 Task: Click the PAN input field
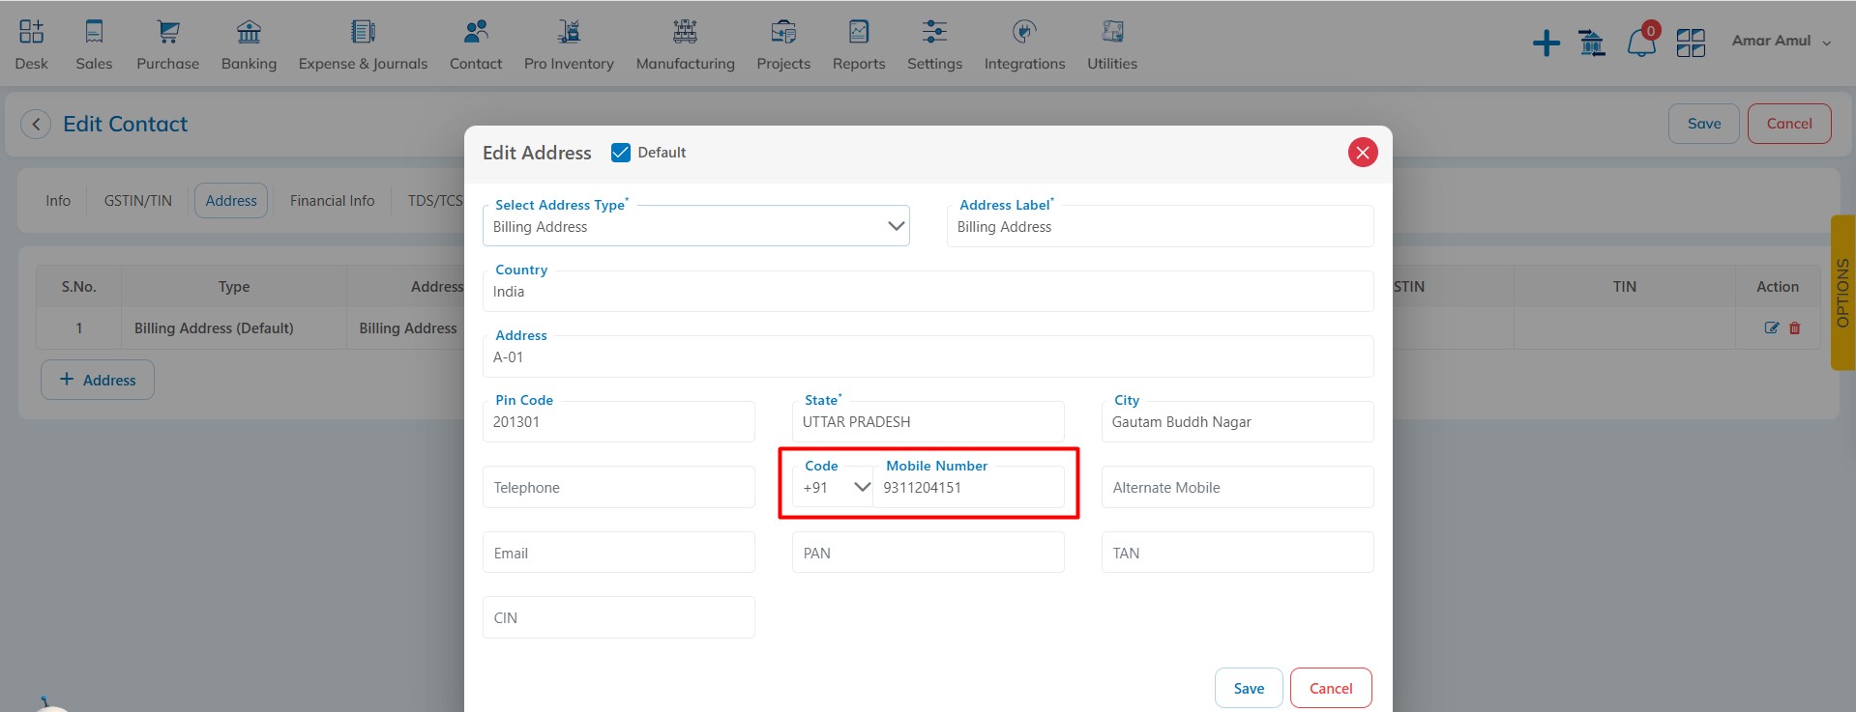[x=928, y=553]
